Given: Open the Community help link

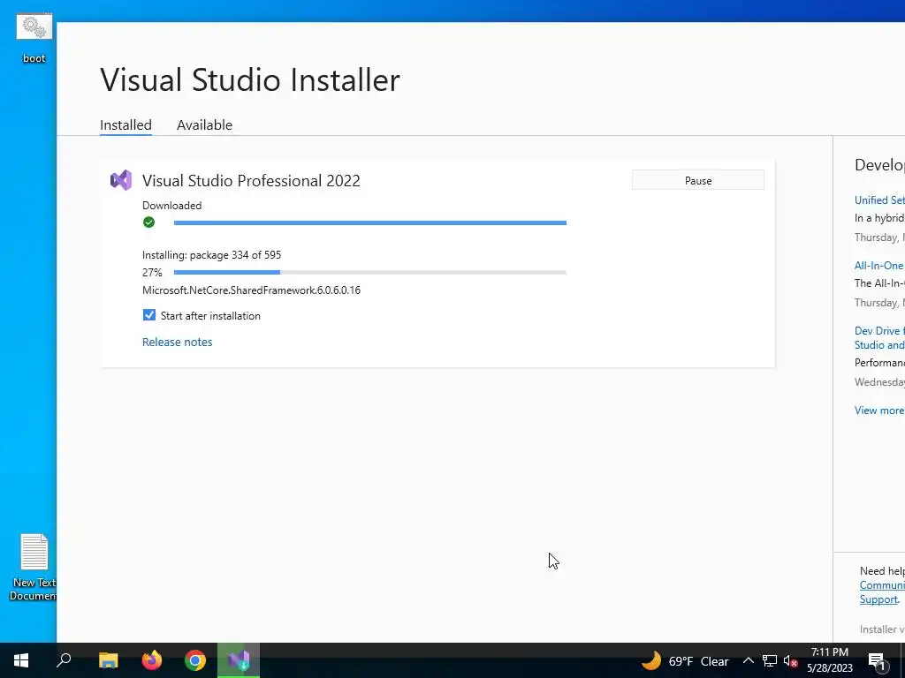Looking at the screenshot, I should pyautogui.click(x=883, y=585).
